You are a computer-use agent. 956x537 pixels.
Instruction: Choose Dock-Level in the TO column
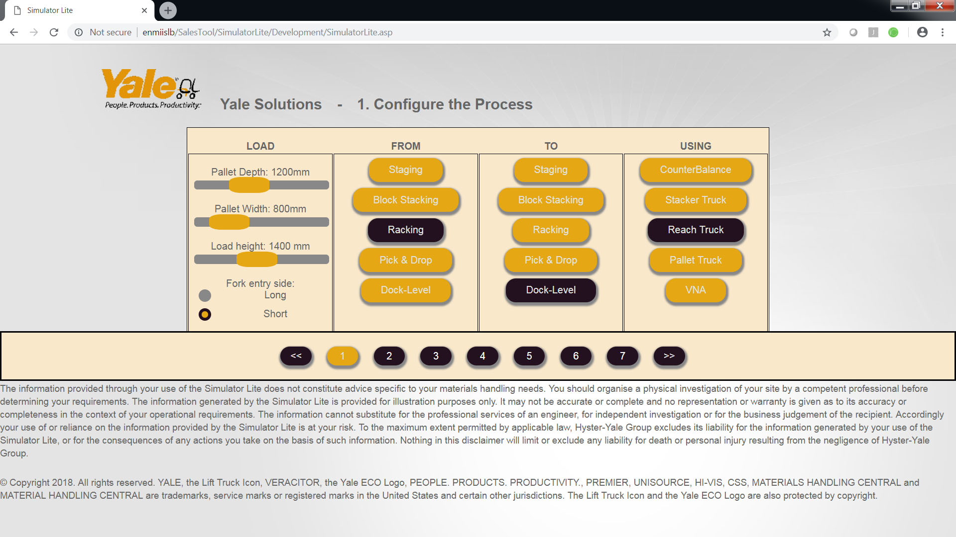[x=551, y=290]
